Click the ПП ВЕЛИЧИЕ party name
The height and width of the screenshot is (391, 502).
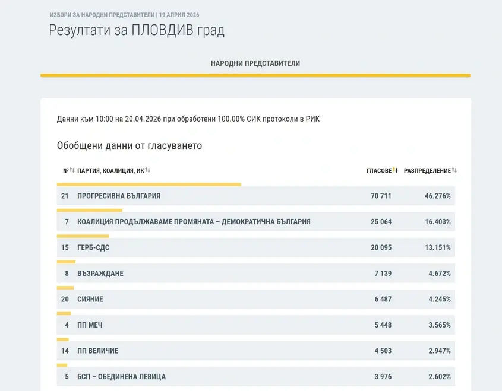point(98,351)
